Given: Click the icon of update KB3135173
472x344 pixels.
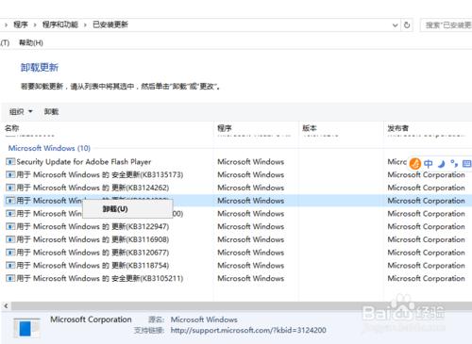Looking at the screenshot, I should [10, 174].
